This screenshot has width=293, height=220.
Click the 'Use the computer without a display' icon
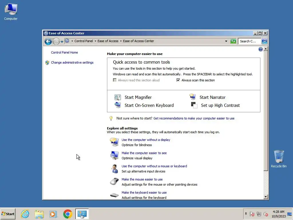tap(114, 142)
